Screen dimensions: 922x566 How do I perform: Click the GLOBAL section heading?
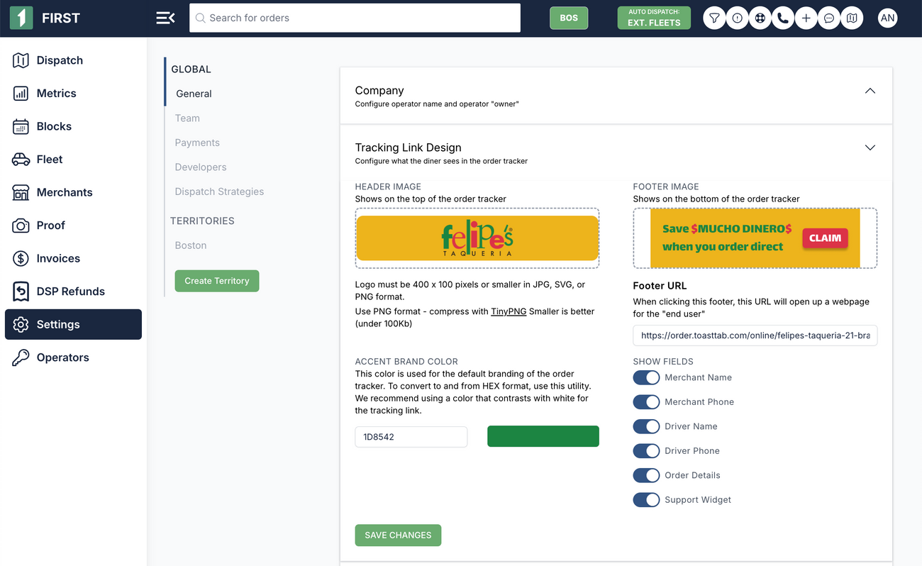191,70
